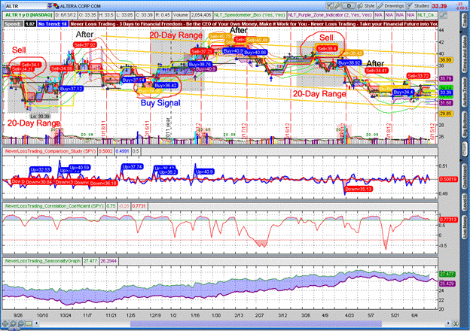Click the Buy Signal annotation on the chart
The height and width of the screenshot is (331, 470).
[x=159, y=102]
